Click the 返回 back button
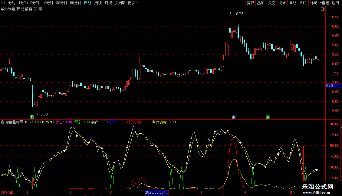Screen dimensions: 342x196 tap(335, 3)
